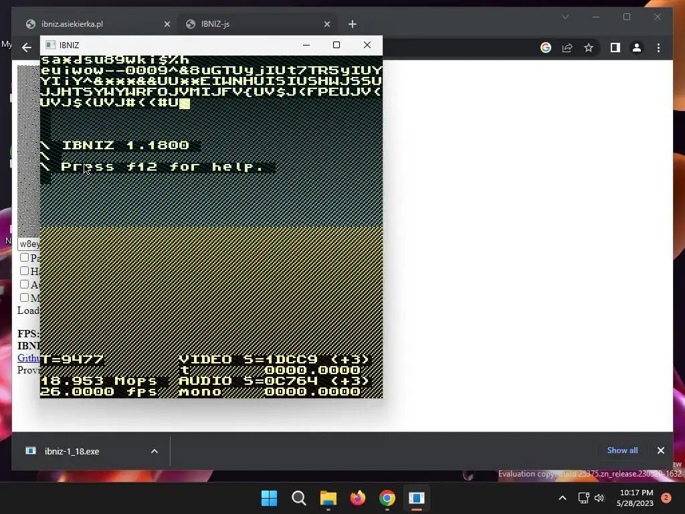Toggle the checkbox starting with 'M'

point(25,298)
